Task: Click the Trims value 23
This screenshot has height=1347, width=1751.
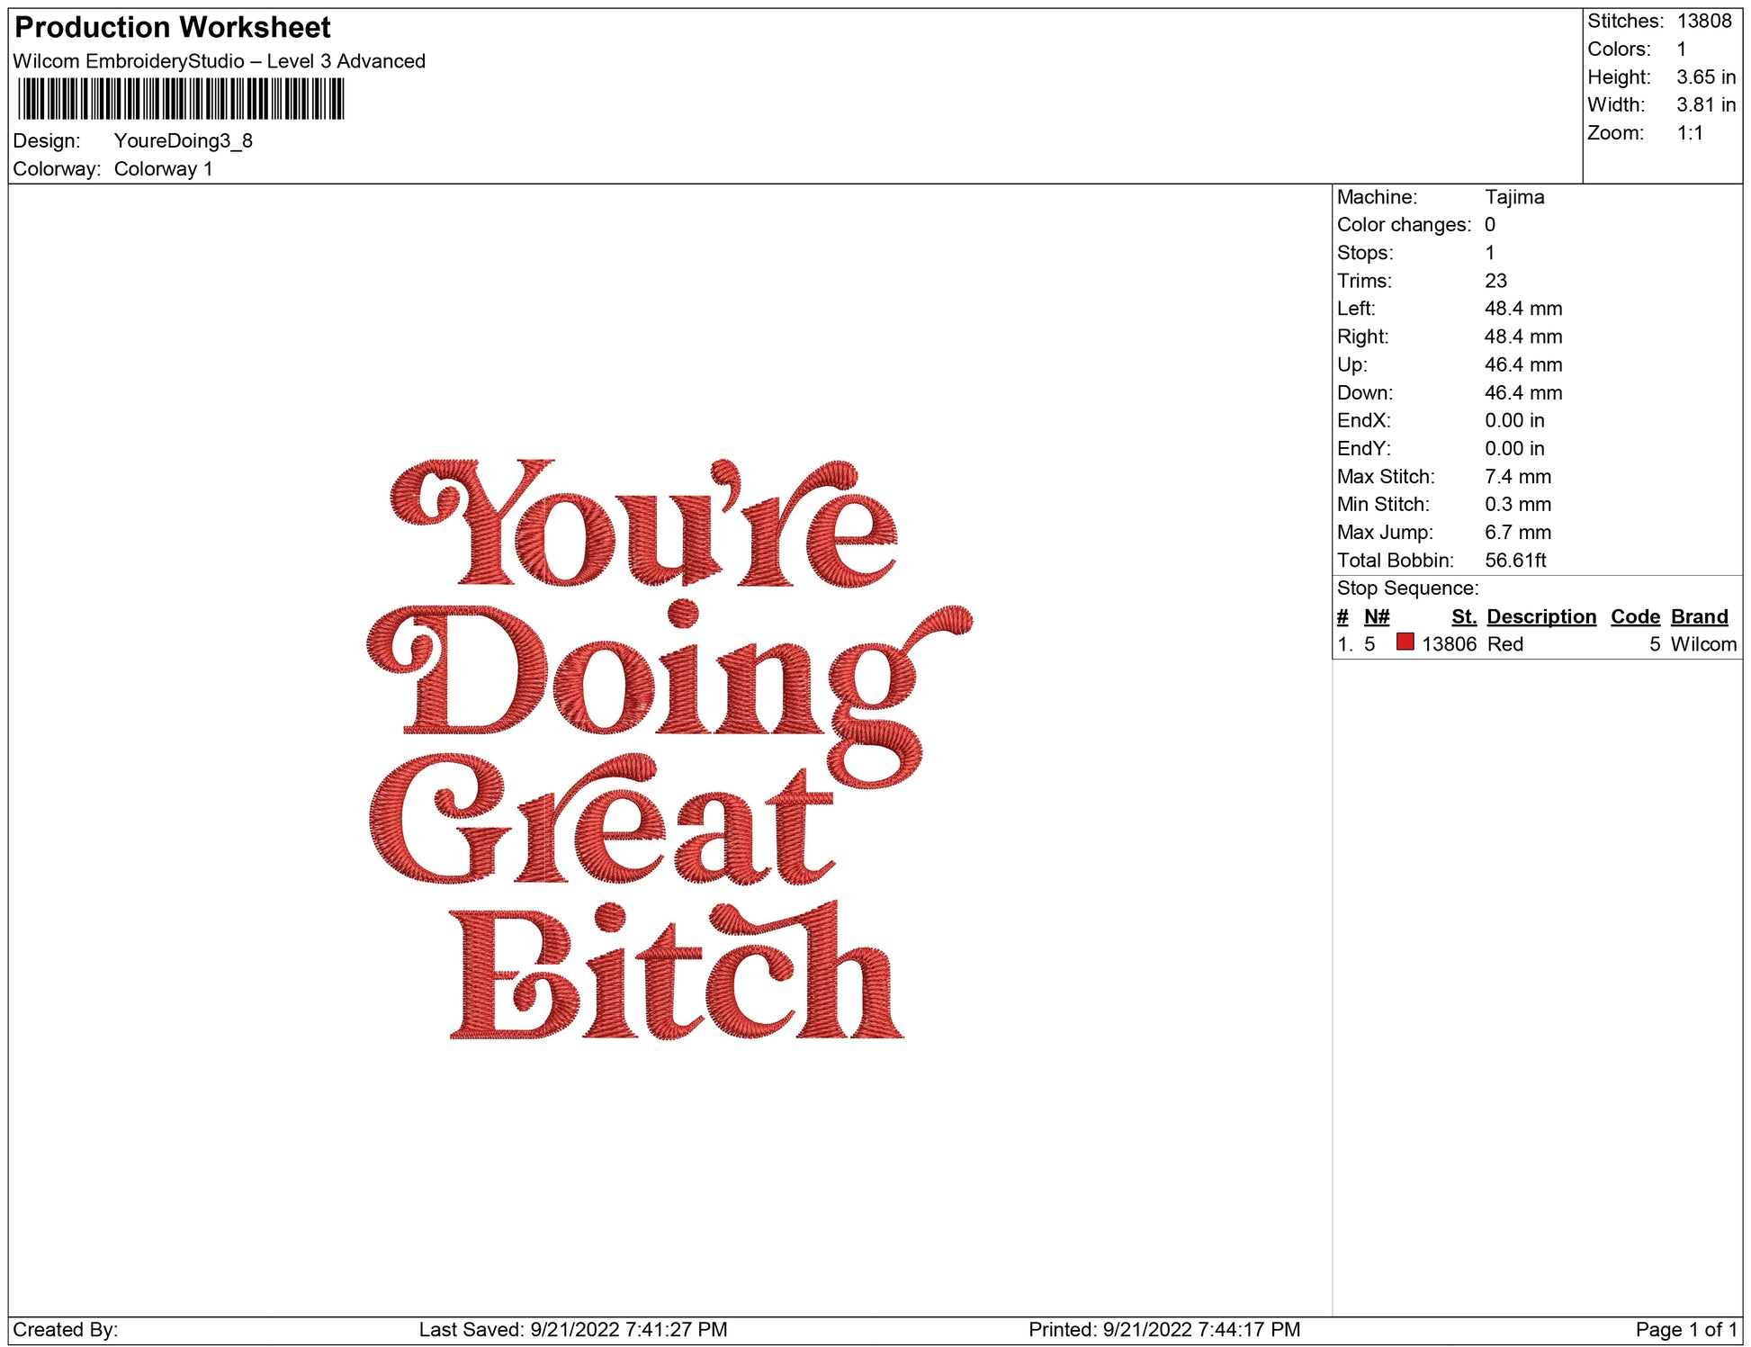Action: click(x=1495, y=281)
